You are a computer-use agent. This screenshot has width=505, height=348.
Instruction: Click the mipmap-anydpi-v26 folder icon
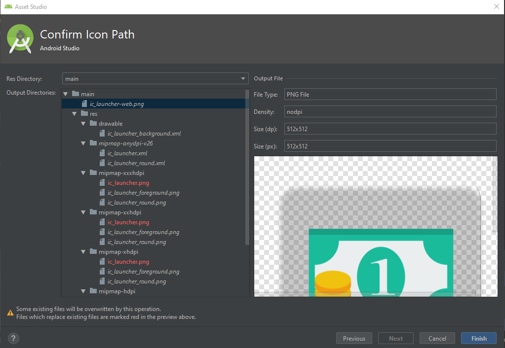tap(93, 143)
